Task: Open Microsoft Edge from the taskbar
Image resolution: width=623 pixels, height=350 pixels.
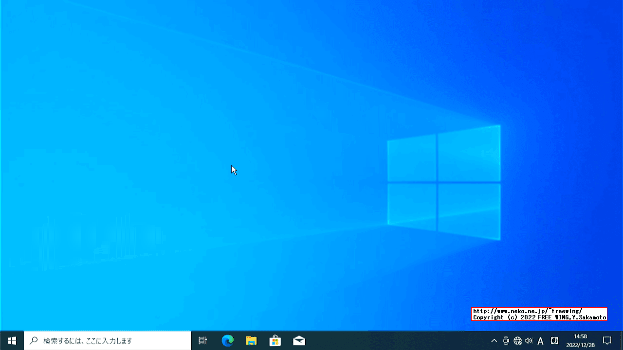Action: [227, 341]
